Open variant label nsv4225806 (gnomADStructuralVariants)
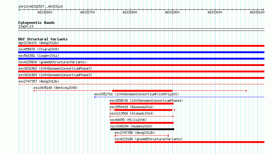The image size is (273, 154). [52, 62]
